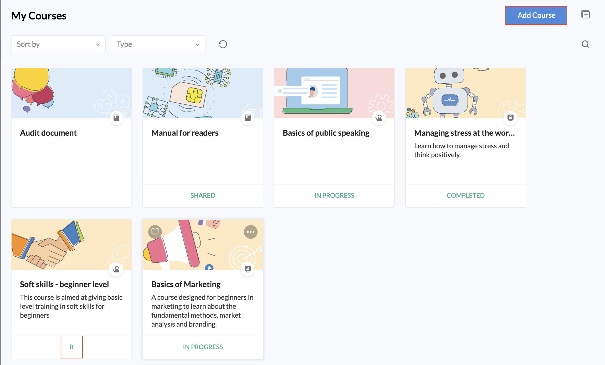Image resolution: width=605 pixels, height=365 pixels.
Task: Click the add collection icon beside Add Course
Action: coord(585,14)
